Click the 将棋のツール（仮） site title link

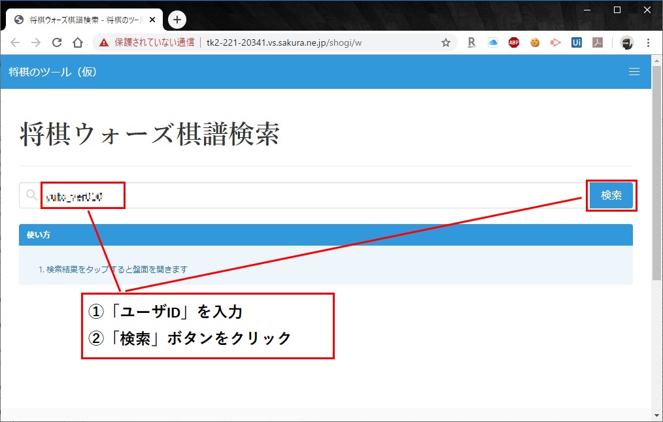point(53,72)
